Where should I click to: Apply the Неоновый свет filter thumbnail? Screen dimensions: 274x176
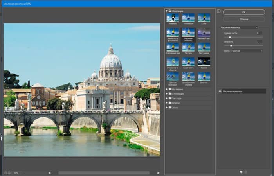click(x=204, y=32)
